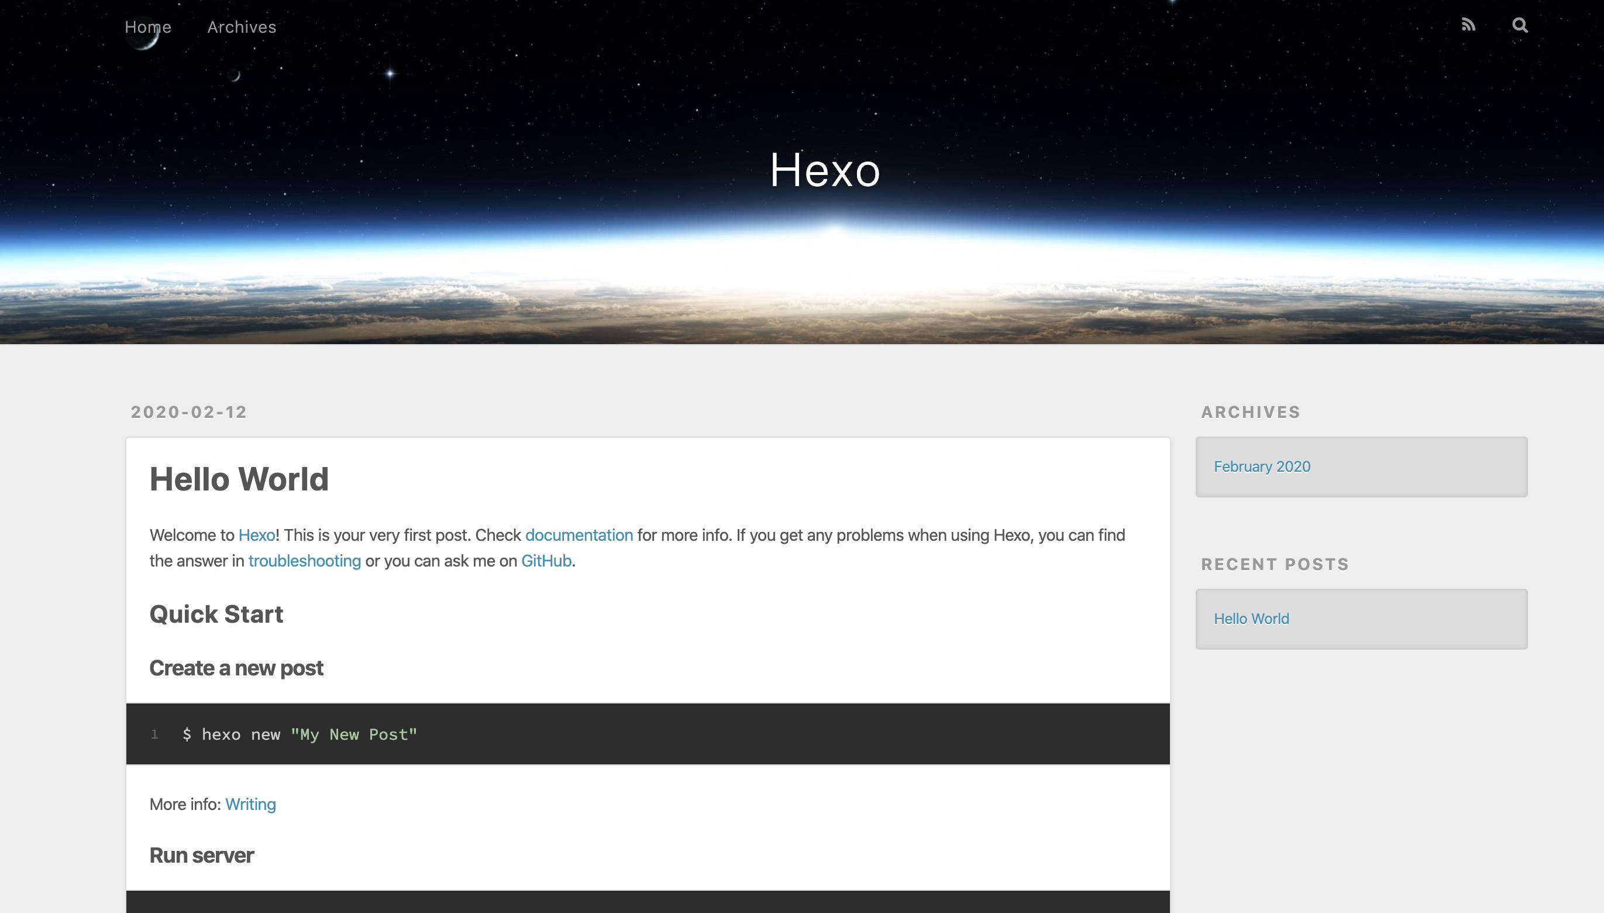The width and height of the screenshot is (1604, 913).
Task: Click the Quick Start heading
Action: pos(216,614)
